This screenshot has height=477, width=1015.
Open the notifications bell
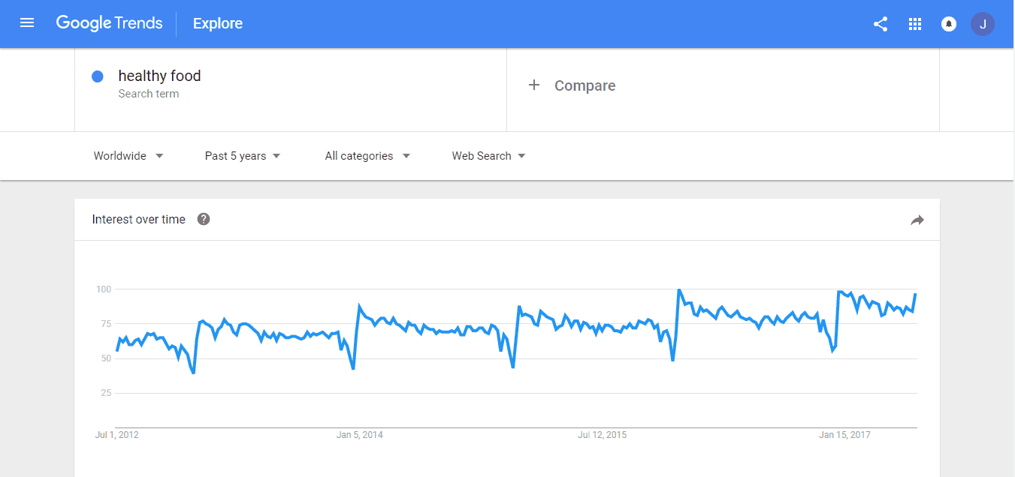949,24
